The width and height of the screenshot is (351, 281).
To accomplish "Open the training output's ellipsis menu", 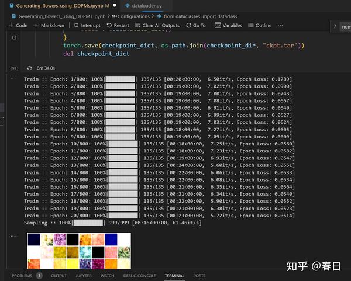I will [13, 78].
